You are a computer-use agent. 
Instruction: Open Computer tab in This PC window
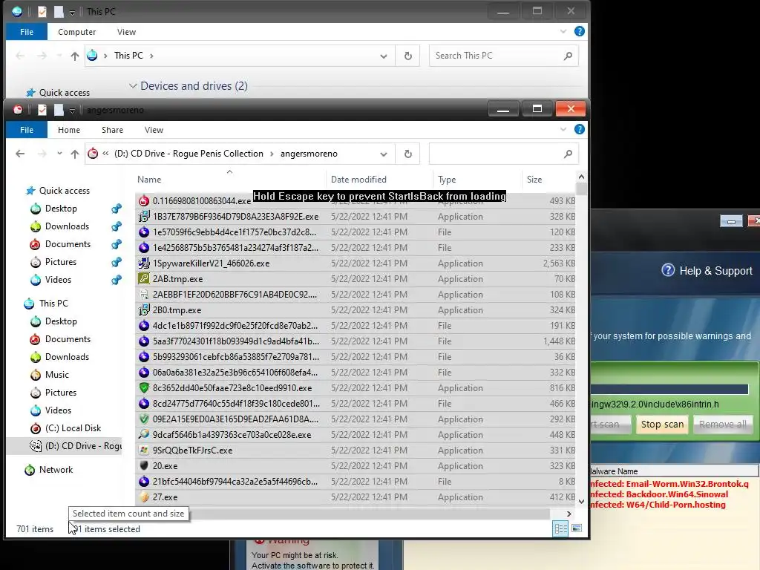[76, 32]
